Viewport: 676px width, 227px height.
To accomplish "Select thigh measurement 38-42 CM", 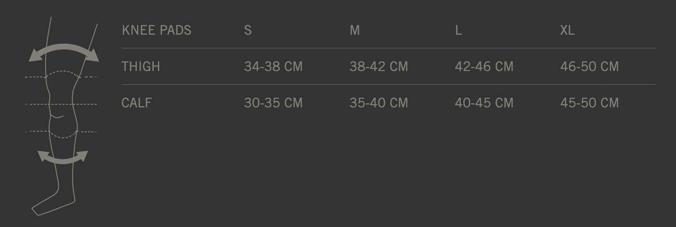I will (x=378, y=67).
